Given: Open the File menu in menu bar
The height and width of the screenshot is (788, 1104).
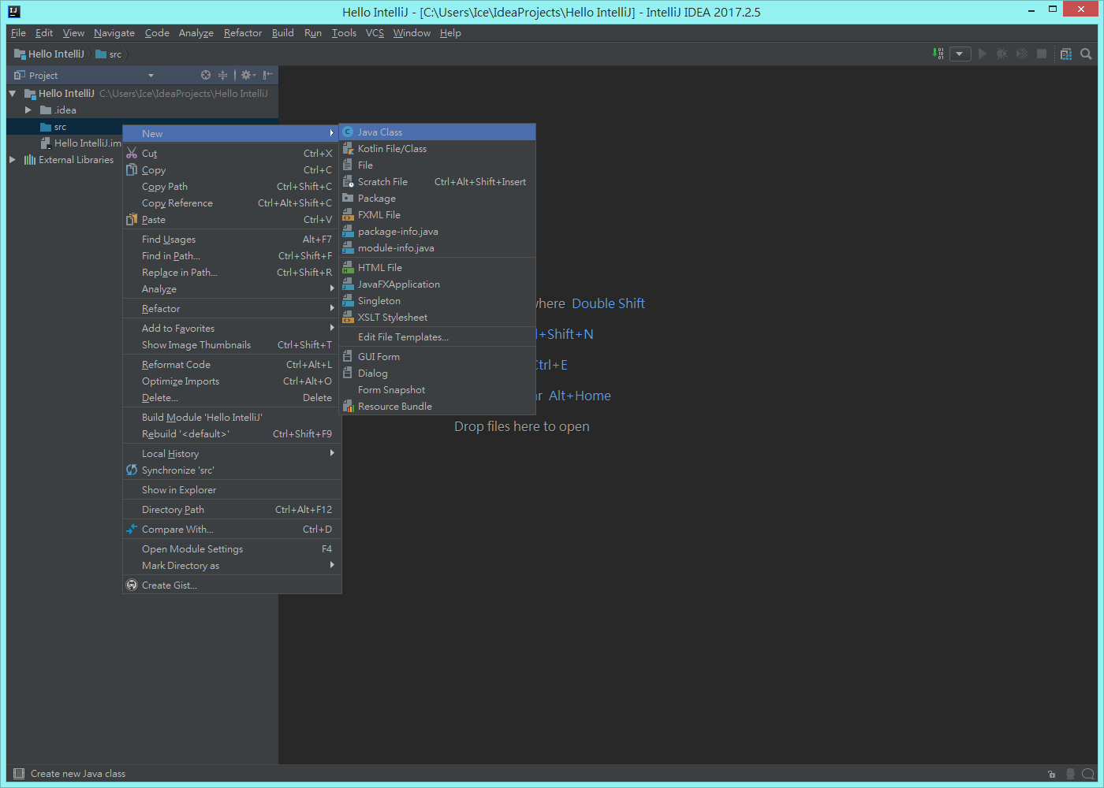Looking at the screenshot, I should [x=18, y=32].
